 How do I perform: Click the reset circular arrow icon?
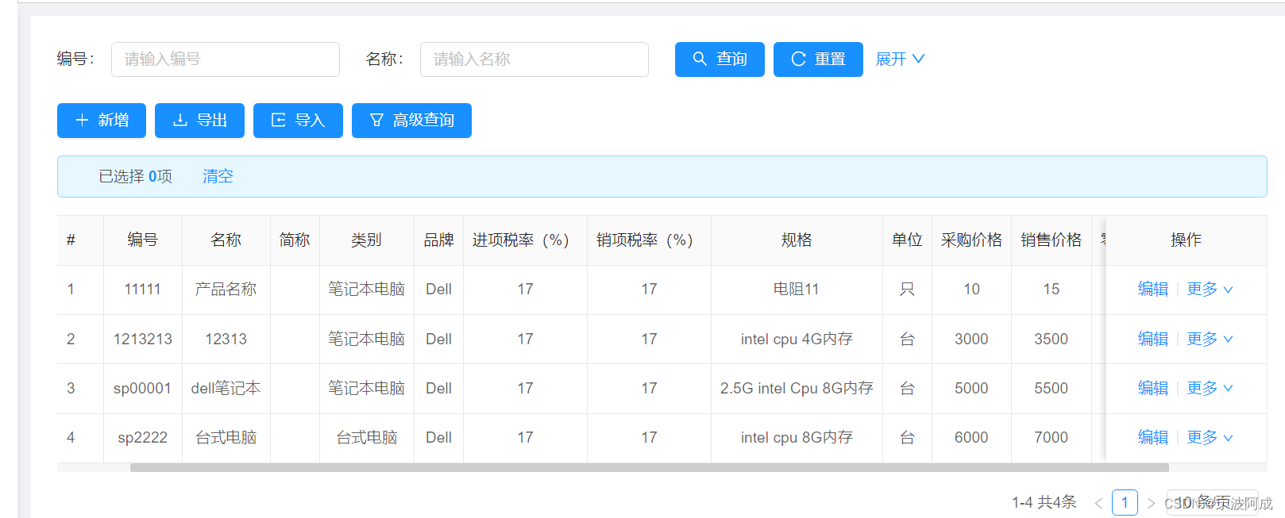798,59
